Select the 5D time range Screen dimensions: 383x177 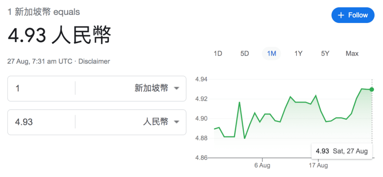245,54
